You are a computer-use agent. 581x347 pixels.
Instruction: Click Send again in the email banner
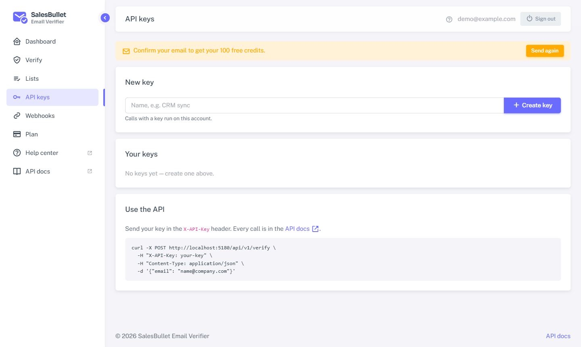coord(545,51)
